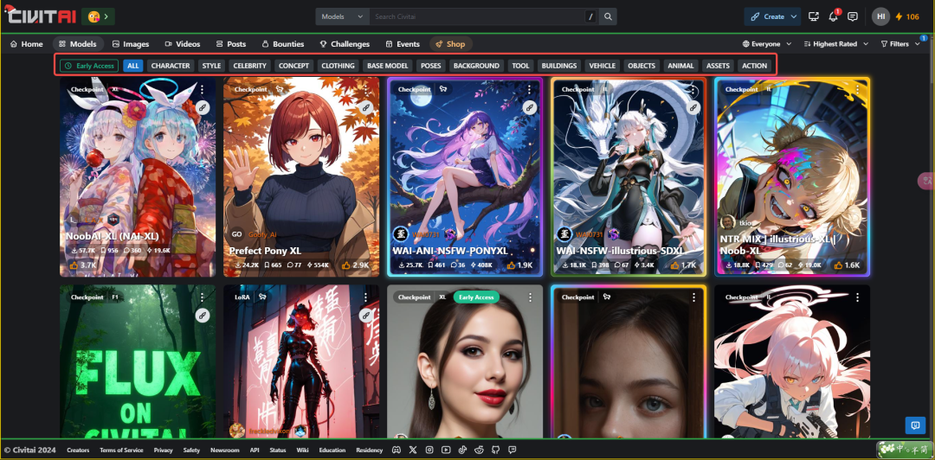Open the Shop button
The image size is (935, 460).
[x=450, y=44]
